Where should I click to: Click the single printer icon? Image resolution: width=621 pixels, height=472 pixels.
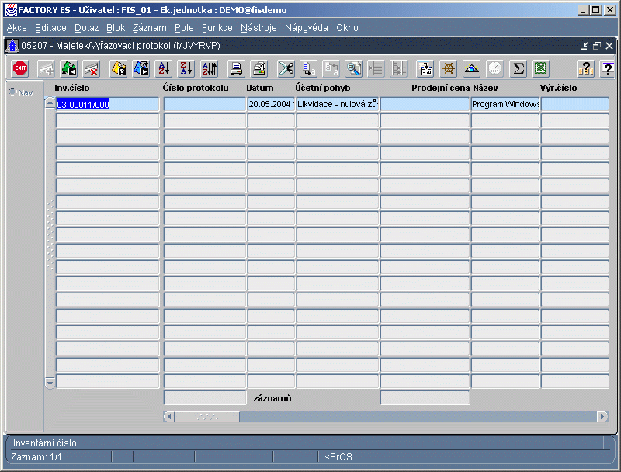(237, 68)
